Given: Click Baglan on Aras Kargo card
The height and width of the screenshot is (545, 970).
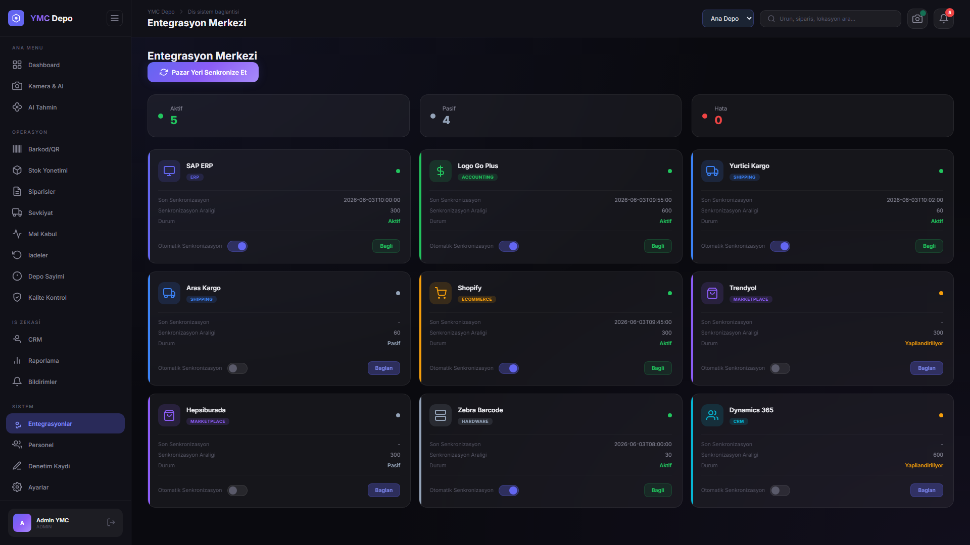Looking at the screenshot, I should click(384, 368).
